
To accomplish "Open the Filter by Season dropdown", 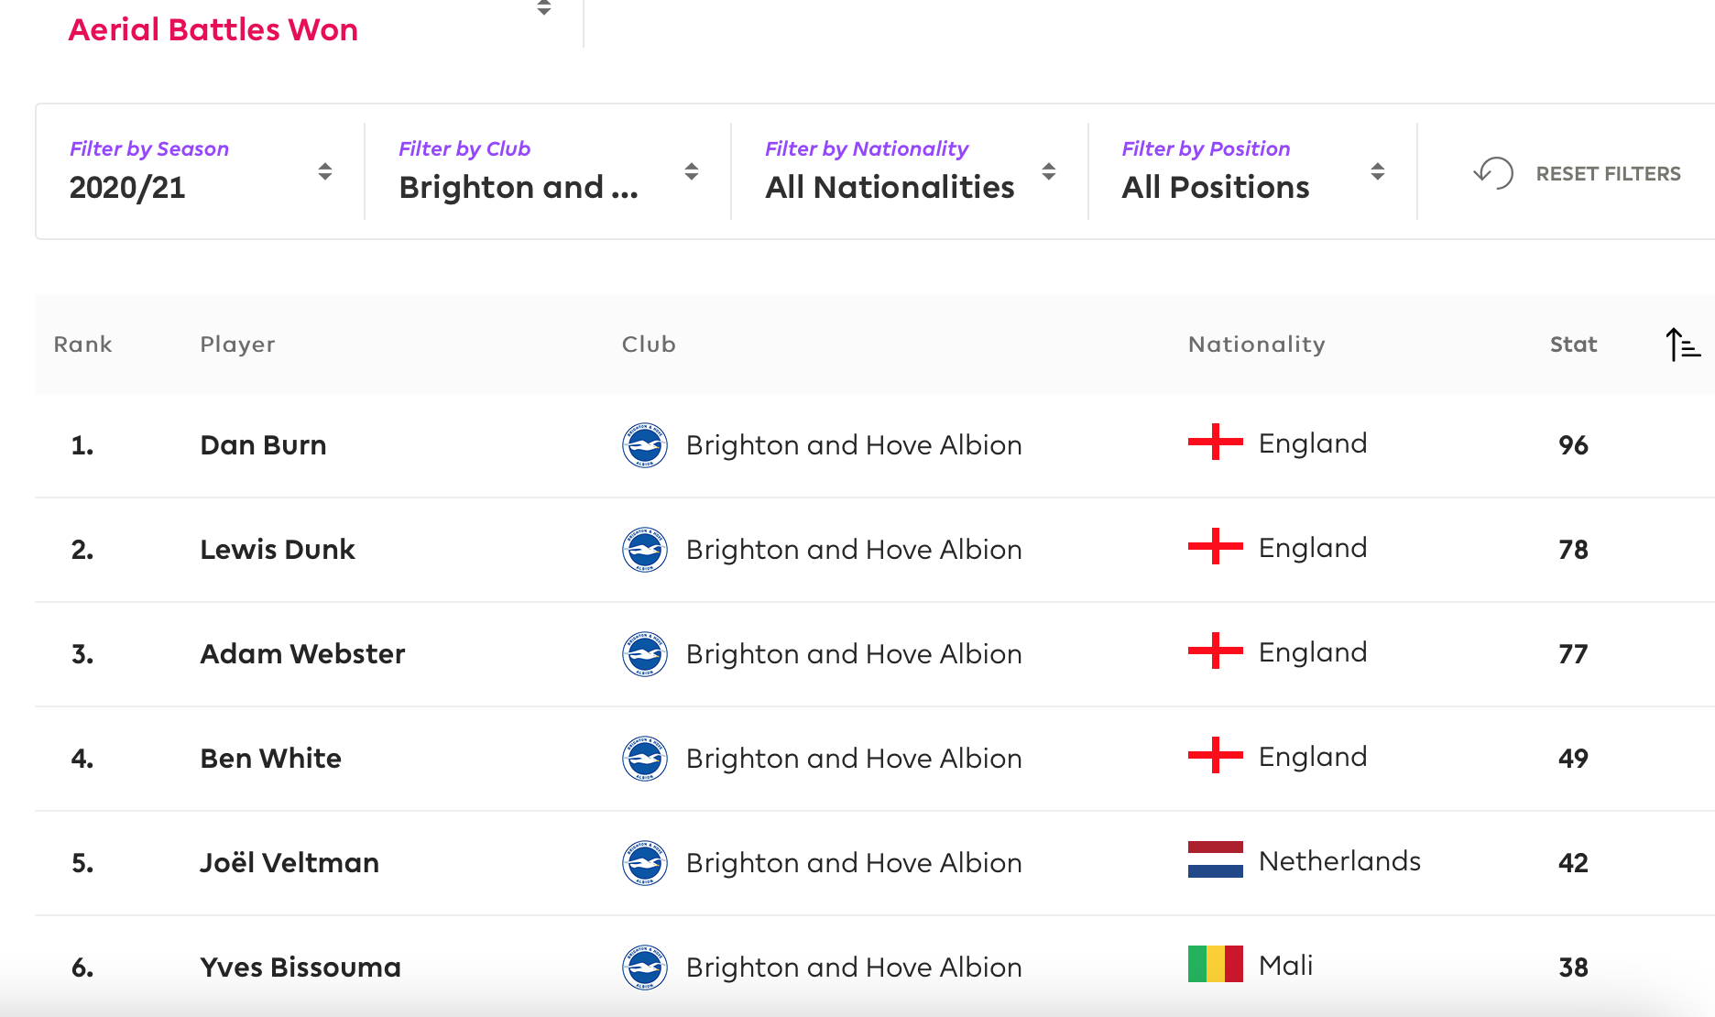I will tap(201, 171).
